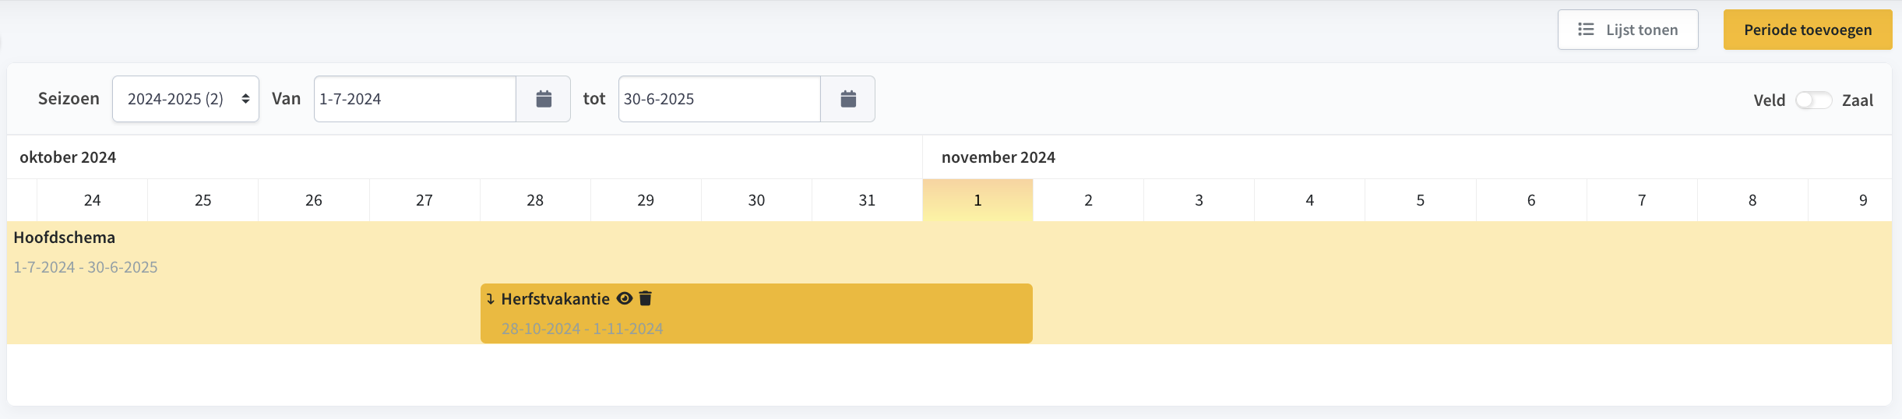Select day 28 in the timeline
The width and height of the screenshot is (1902, 419).
click(535, 200)
